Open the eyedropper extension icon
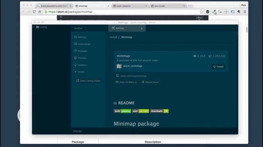Screen dimensions: 263x147 (214, 12)
